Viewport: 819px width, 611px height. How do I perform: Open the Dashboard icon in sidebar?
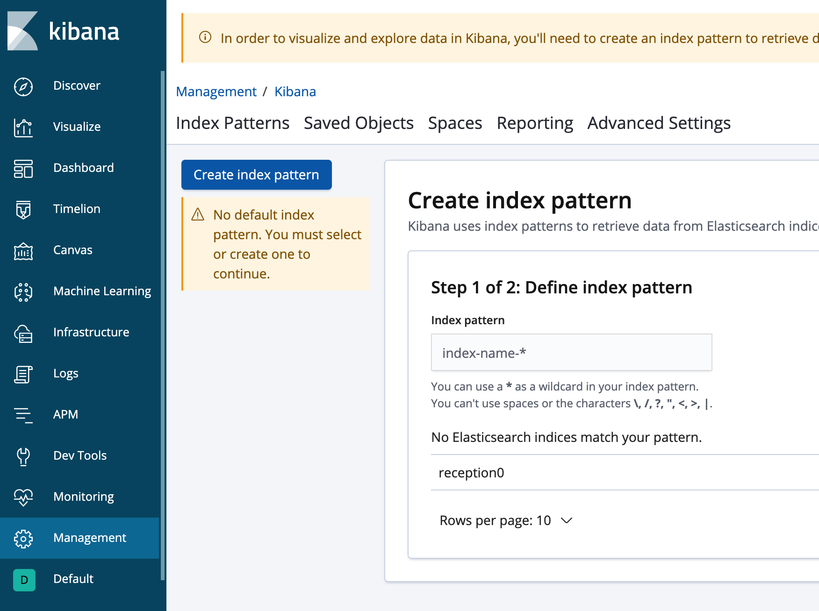click(23, 169)
